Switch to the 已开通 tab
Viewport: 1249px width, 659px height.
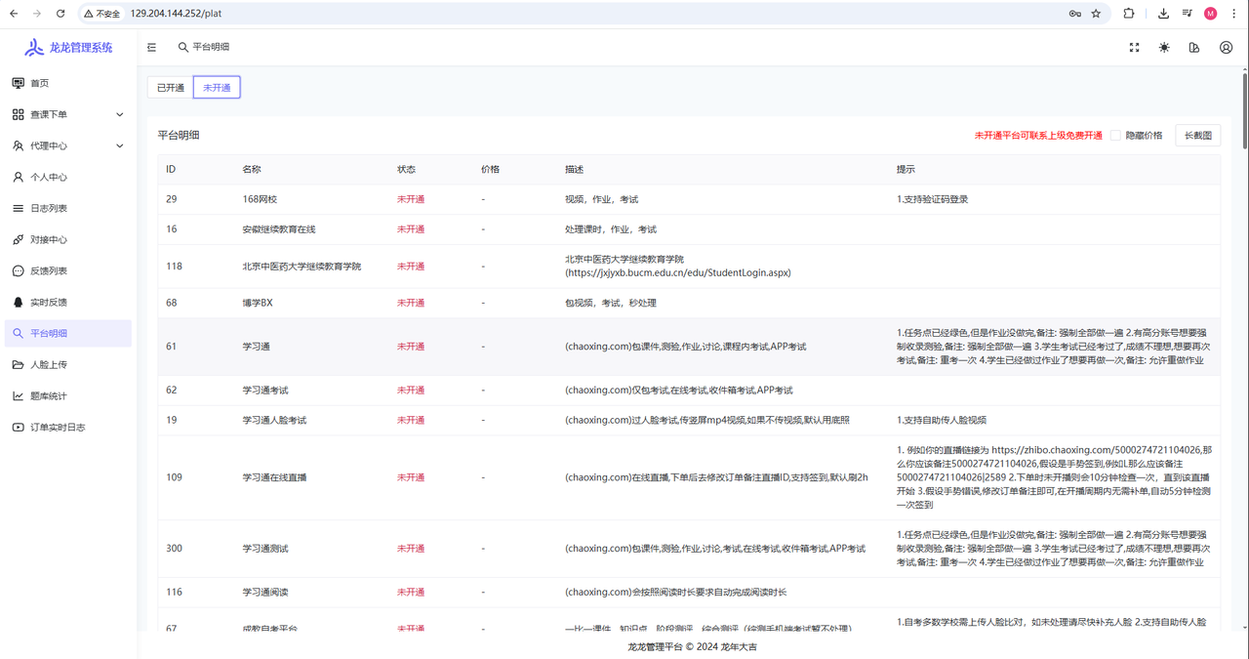point(171,87)
